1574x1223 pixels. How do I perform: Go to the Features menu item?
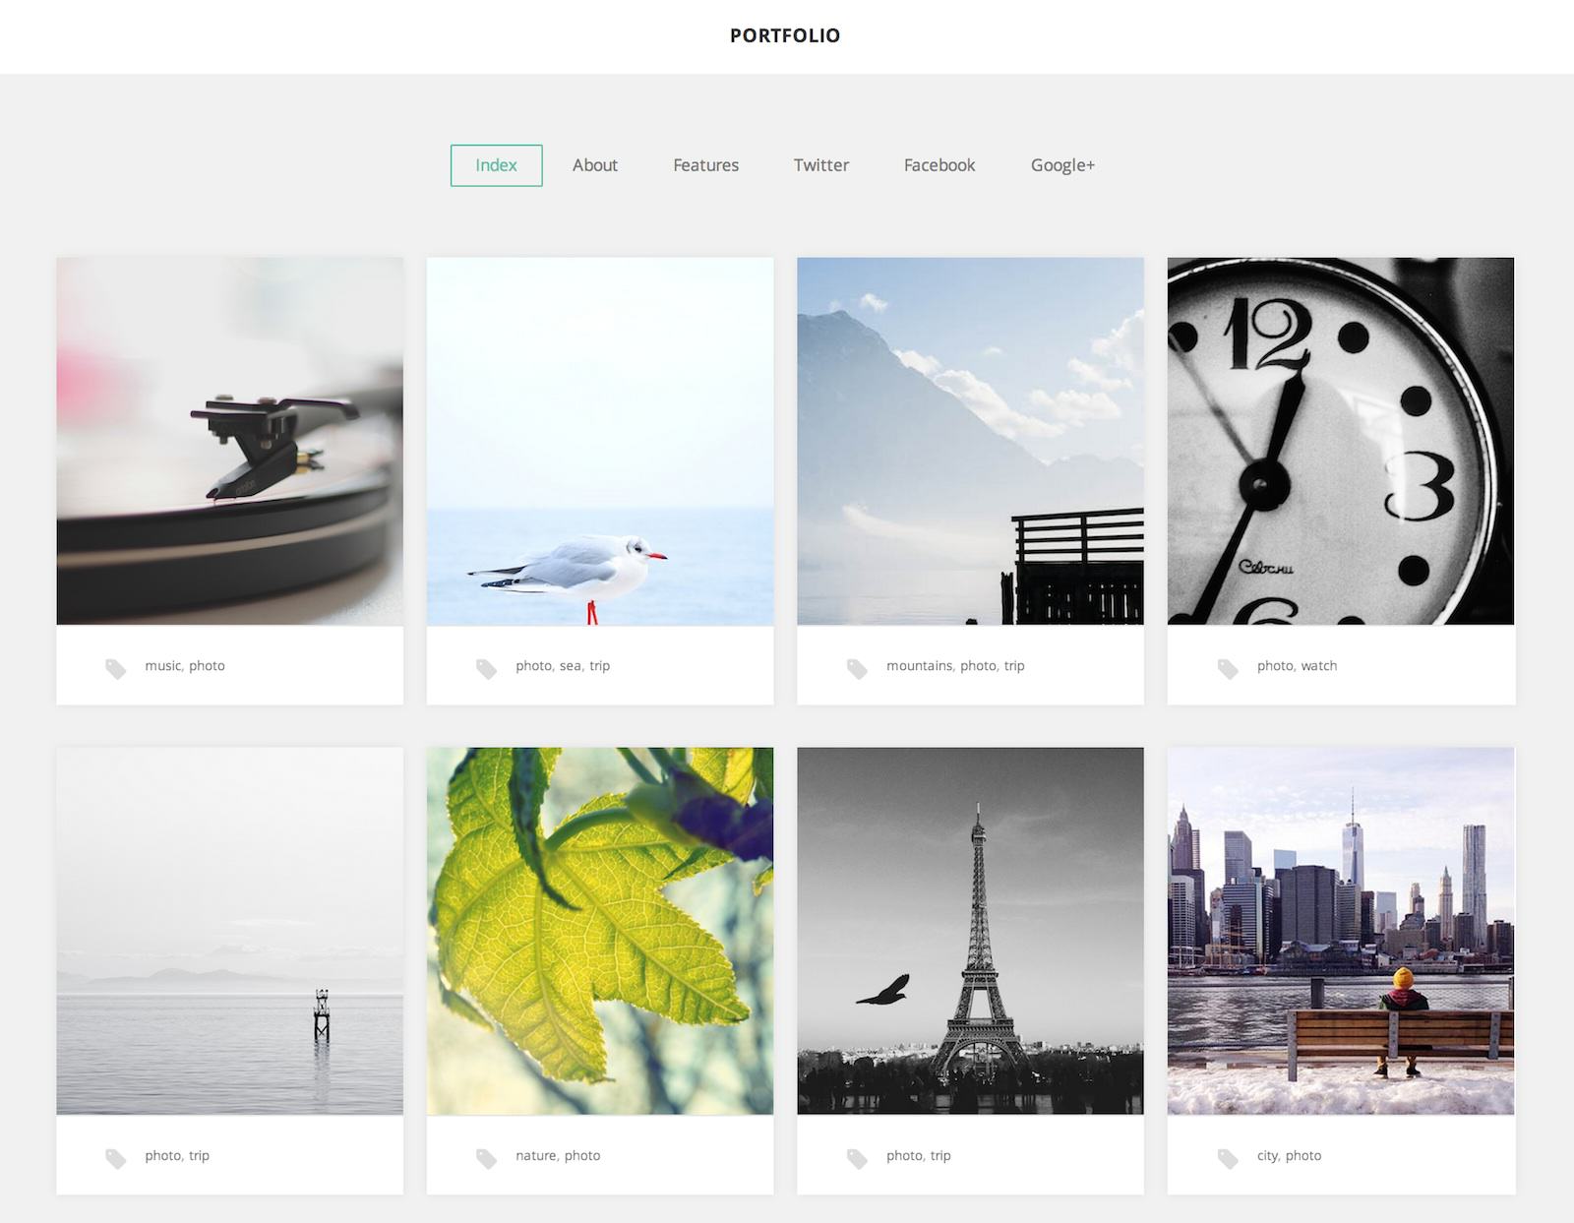[705, 165]
